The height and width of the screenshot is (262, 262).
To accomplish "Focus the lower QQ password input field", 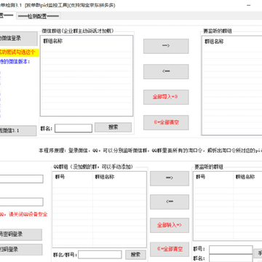I will tap(21, 202).
